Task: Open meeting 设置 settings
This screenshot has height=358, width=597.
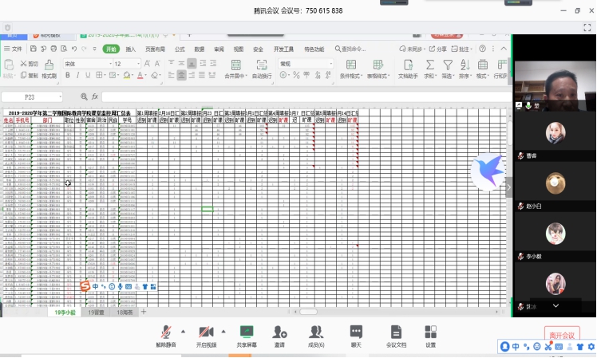Action: click(x=430, y=335)
